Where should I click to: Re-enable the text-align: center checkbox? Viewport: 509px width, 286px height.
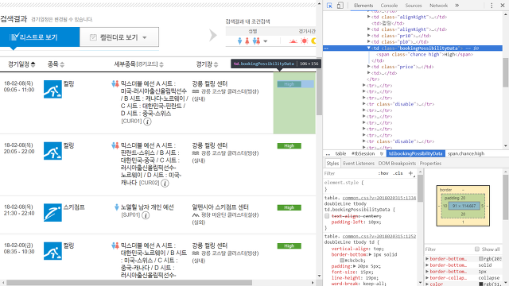pos(327,216)
